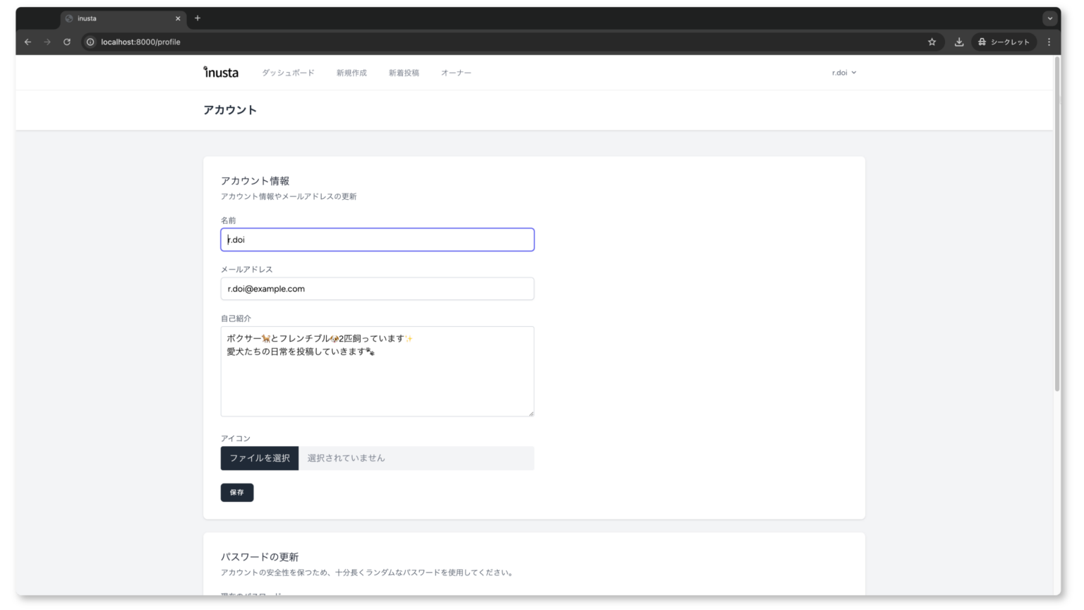Click inside the 自己紹介 textarea
This screenshot has width=1084, height=610.
coord(377,381)
